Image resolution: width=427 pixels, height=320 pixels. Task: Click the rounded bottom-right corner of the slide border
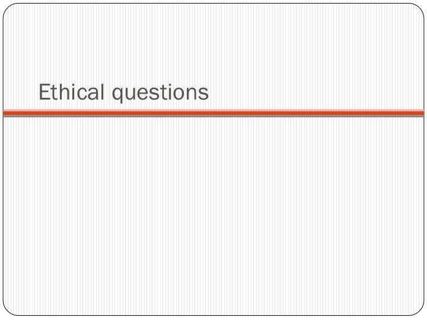pos(420,311)
